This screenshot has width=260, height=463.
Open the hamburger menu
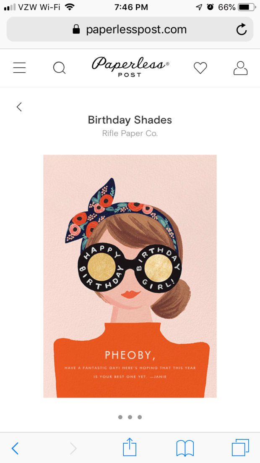[x=19, y=68]
